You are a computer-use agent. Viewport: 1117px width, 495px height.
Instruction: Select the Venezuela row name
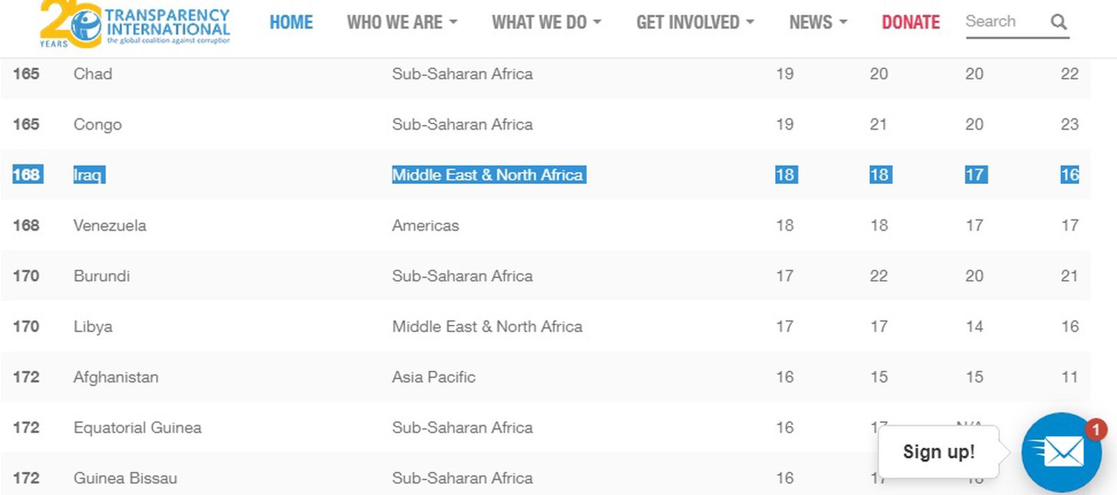click(110, 225)
